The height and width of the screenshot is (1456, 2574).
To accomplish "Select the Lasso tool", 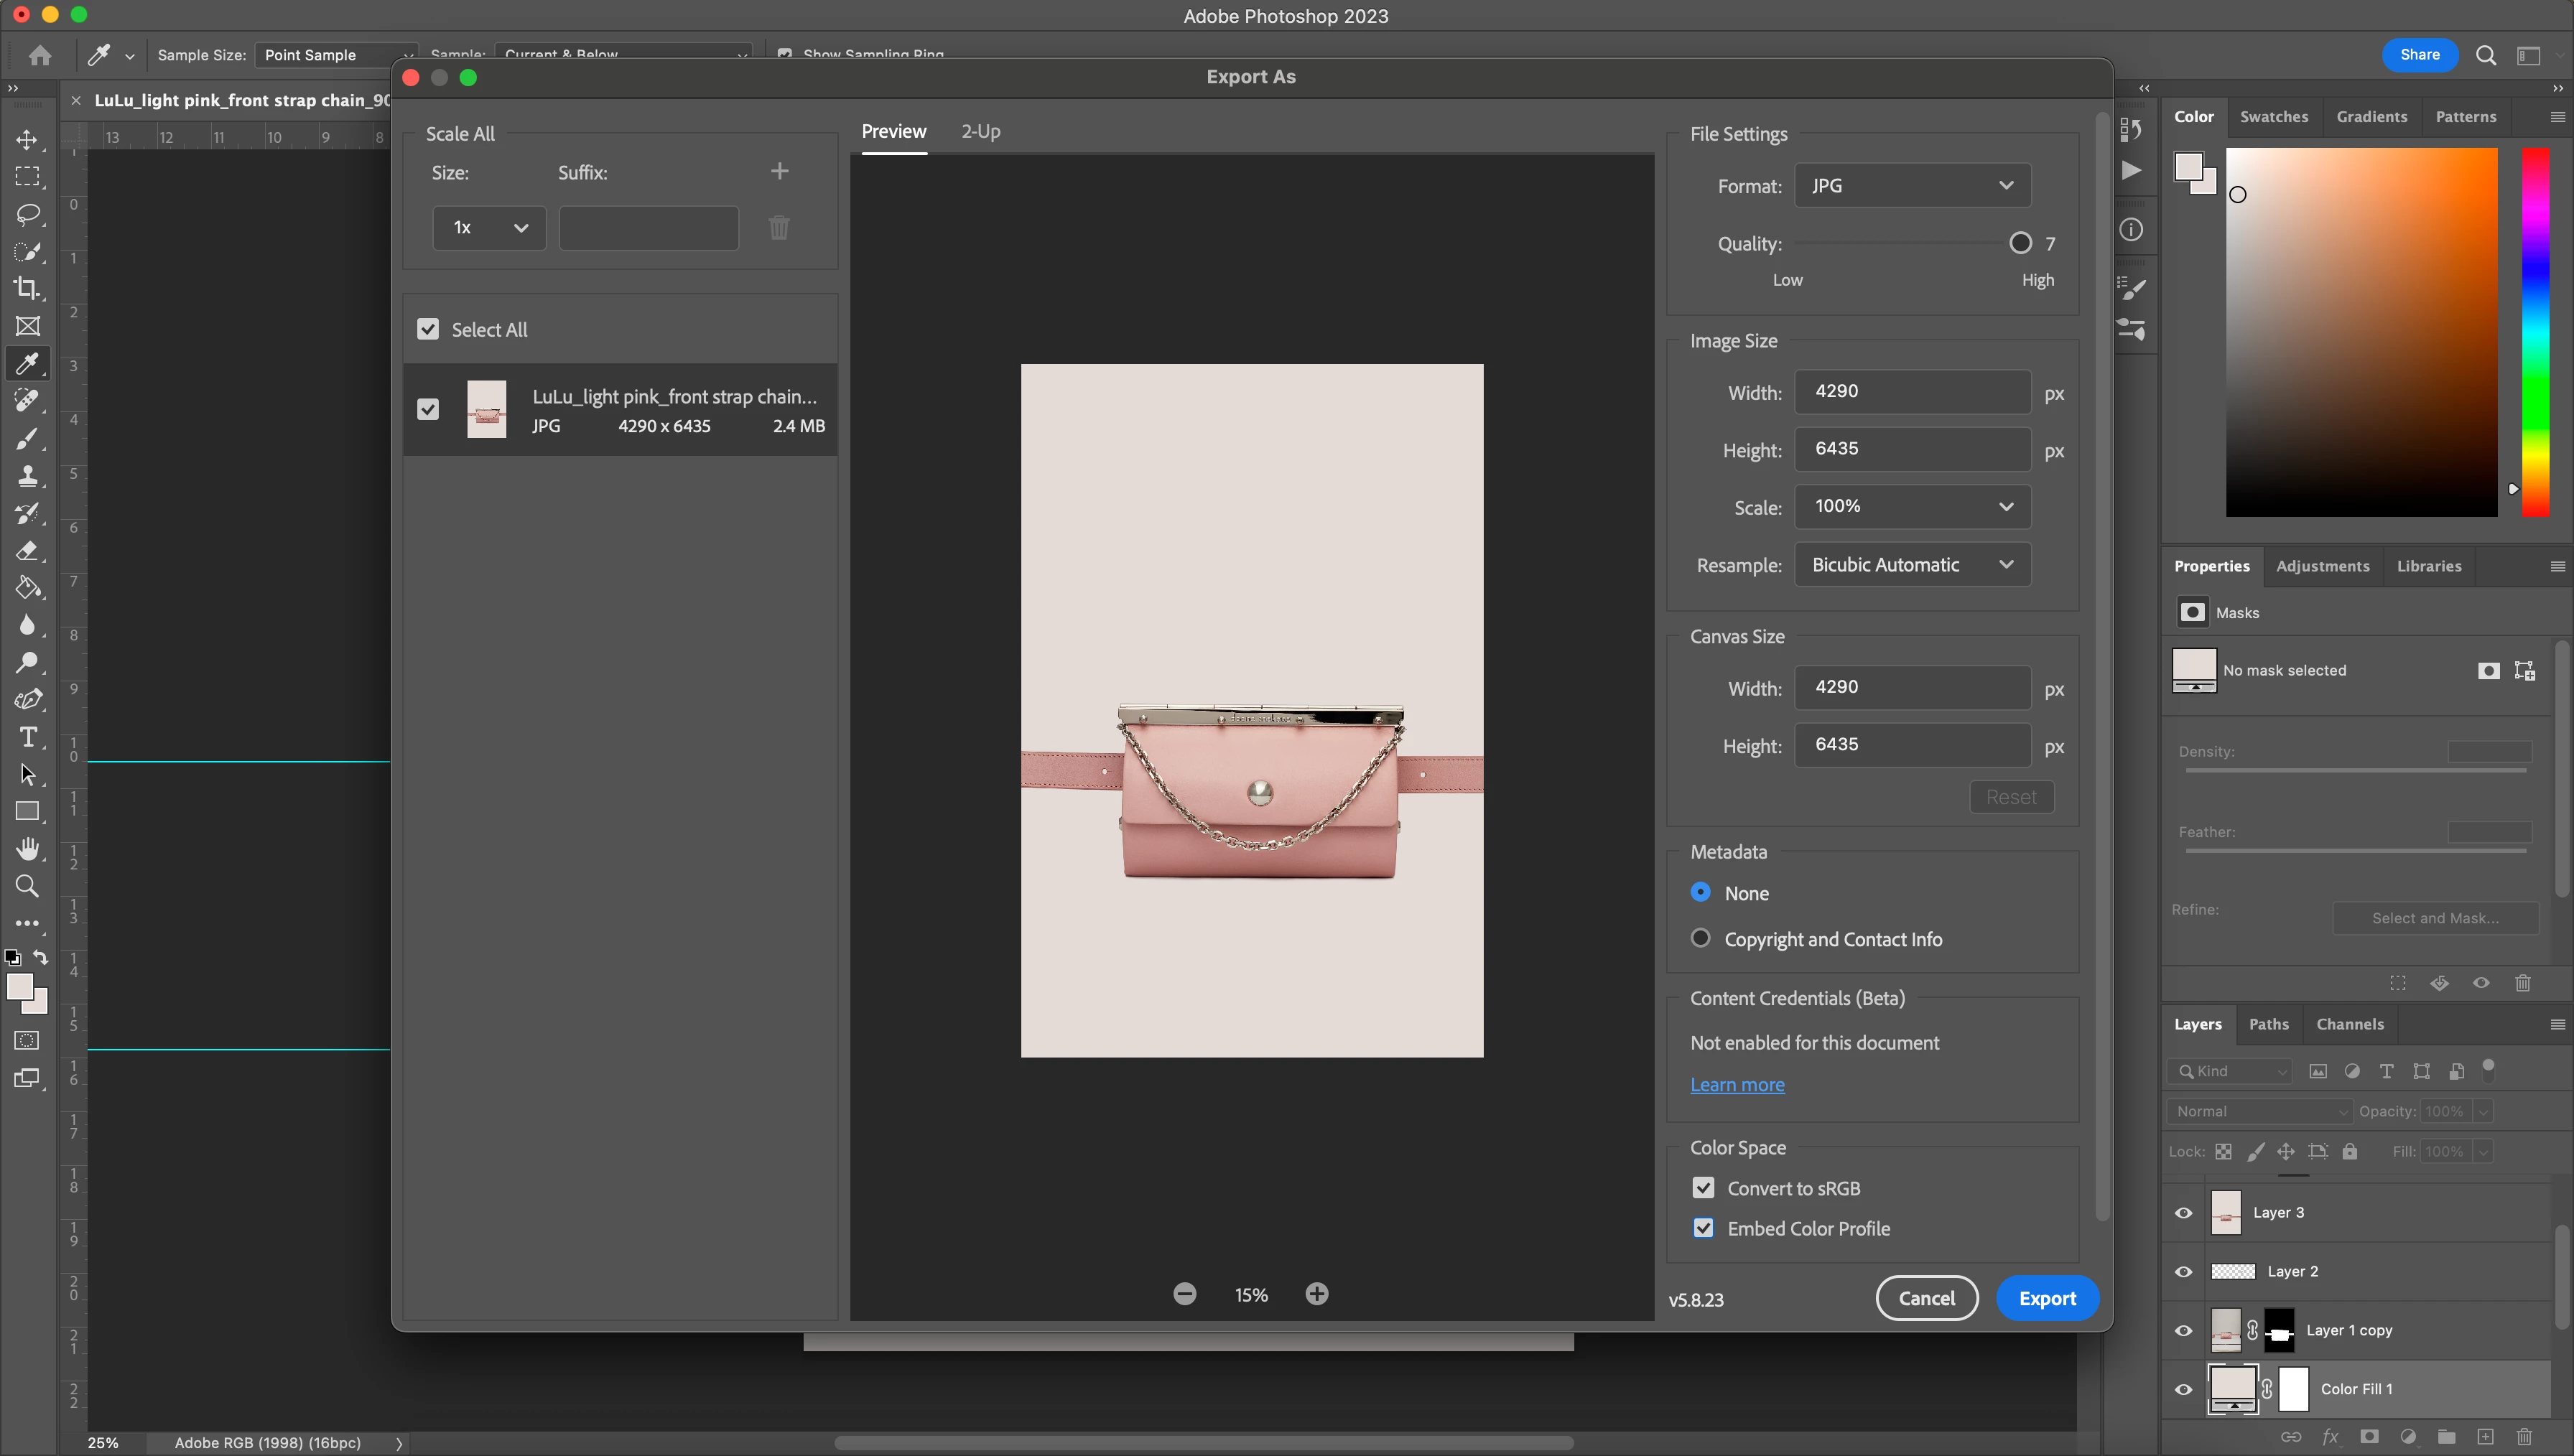I will [x=27, y=214].
